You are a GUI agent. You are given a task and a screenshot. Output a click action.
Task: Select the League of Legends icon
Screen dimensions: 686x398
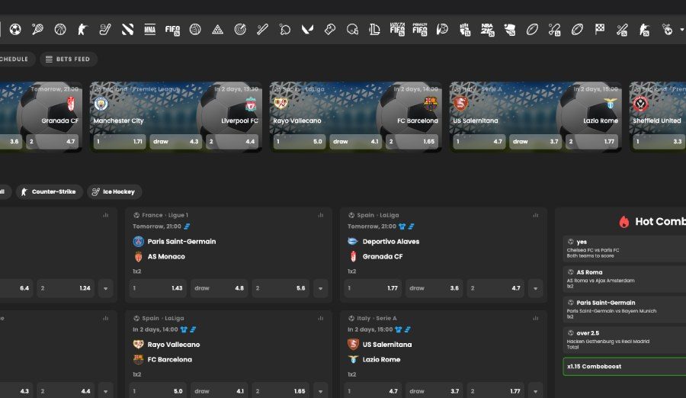[x=374, y=29]
